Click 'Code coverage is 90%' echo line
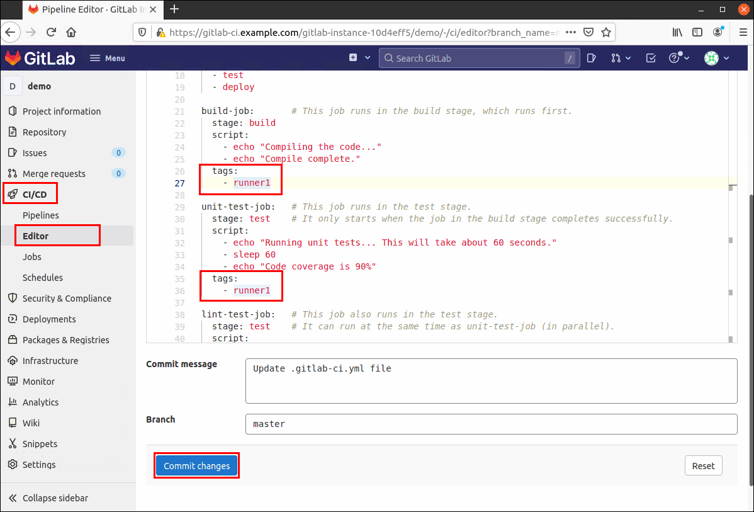Viewport: 754px width, 512px height. pos(304,266)
